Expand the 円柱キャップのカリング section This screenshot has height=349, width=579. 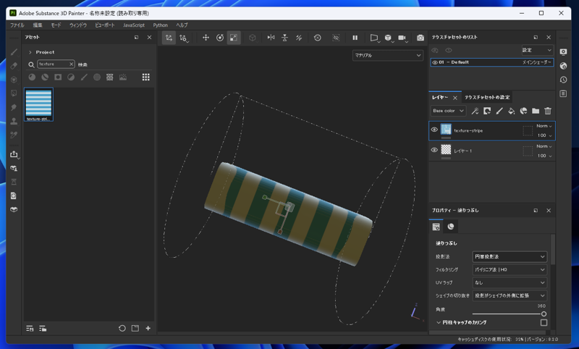[439, 322]
